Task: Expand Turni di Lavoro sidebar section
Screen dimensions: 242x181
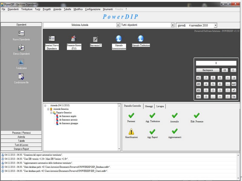Action: click(x=21, y=145)
